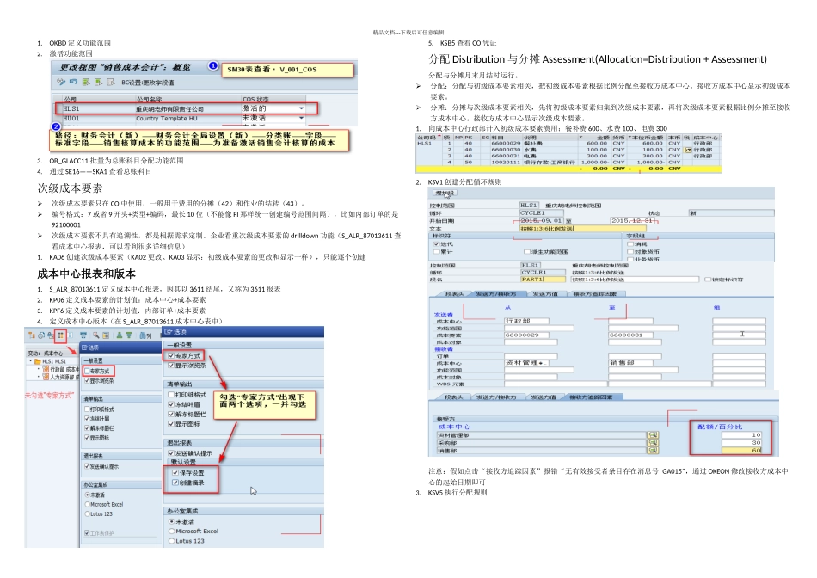This screenshot has width=817, height=578.
Task: Click receiver cost center to-field 销售部
Action: pos(631,363)
